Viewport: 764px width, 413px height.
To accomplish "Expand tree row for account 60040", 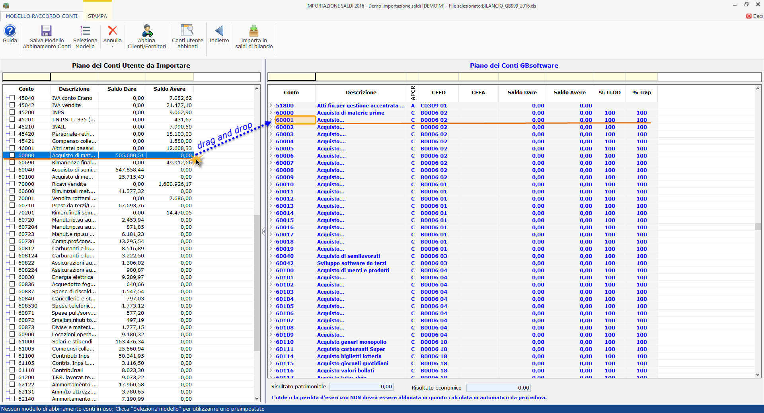I will click(x=271, y=256).
